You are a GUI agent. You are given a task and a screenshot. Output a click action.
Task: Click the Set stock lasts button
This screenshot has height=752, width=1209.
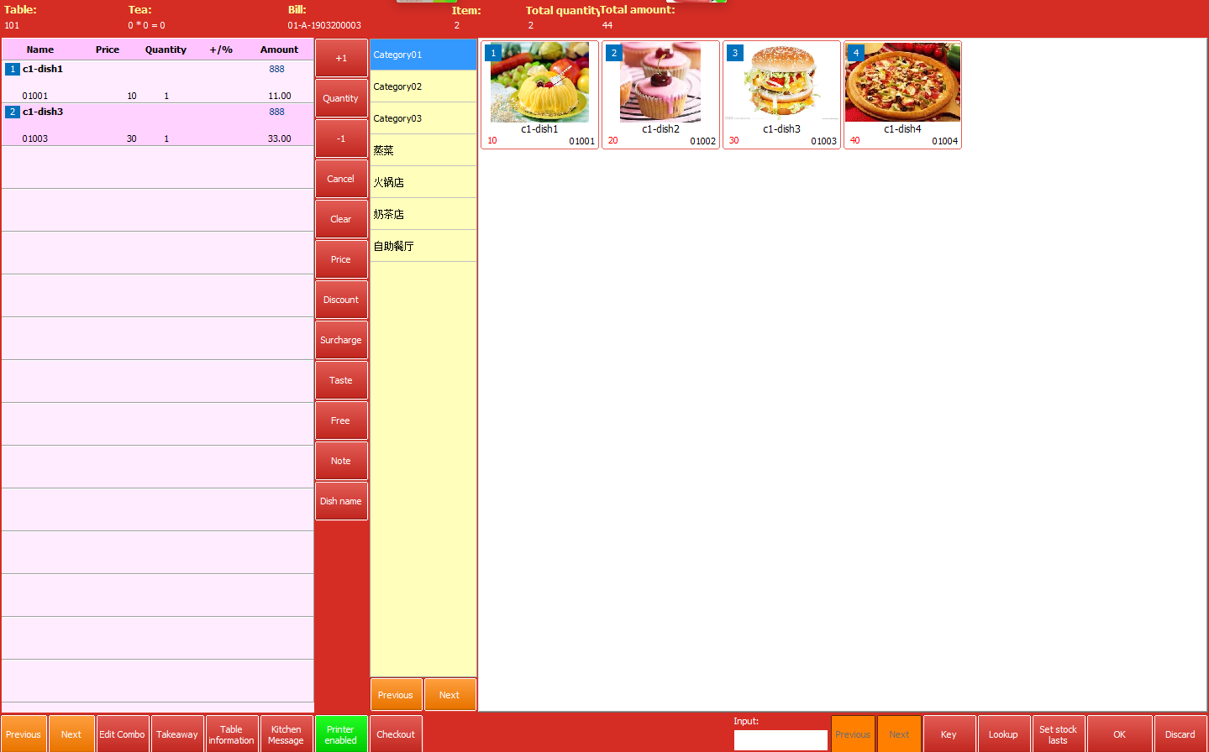[x=1058, y=734]
